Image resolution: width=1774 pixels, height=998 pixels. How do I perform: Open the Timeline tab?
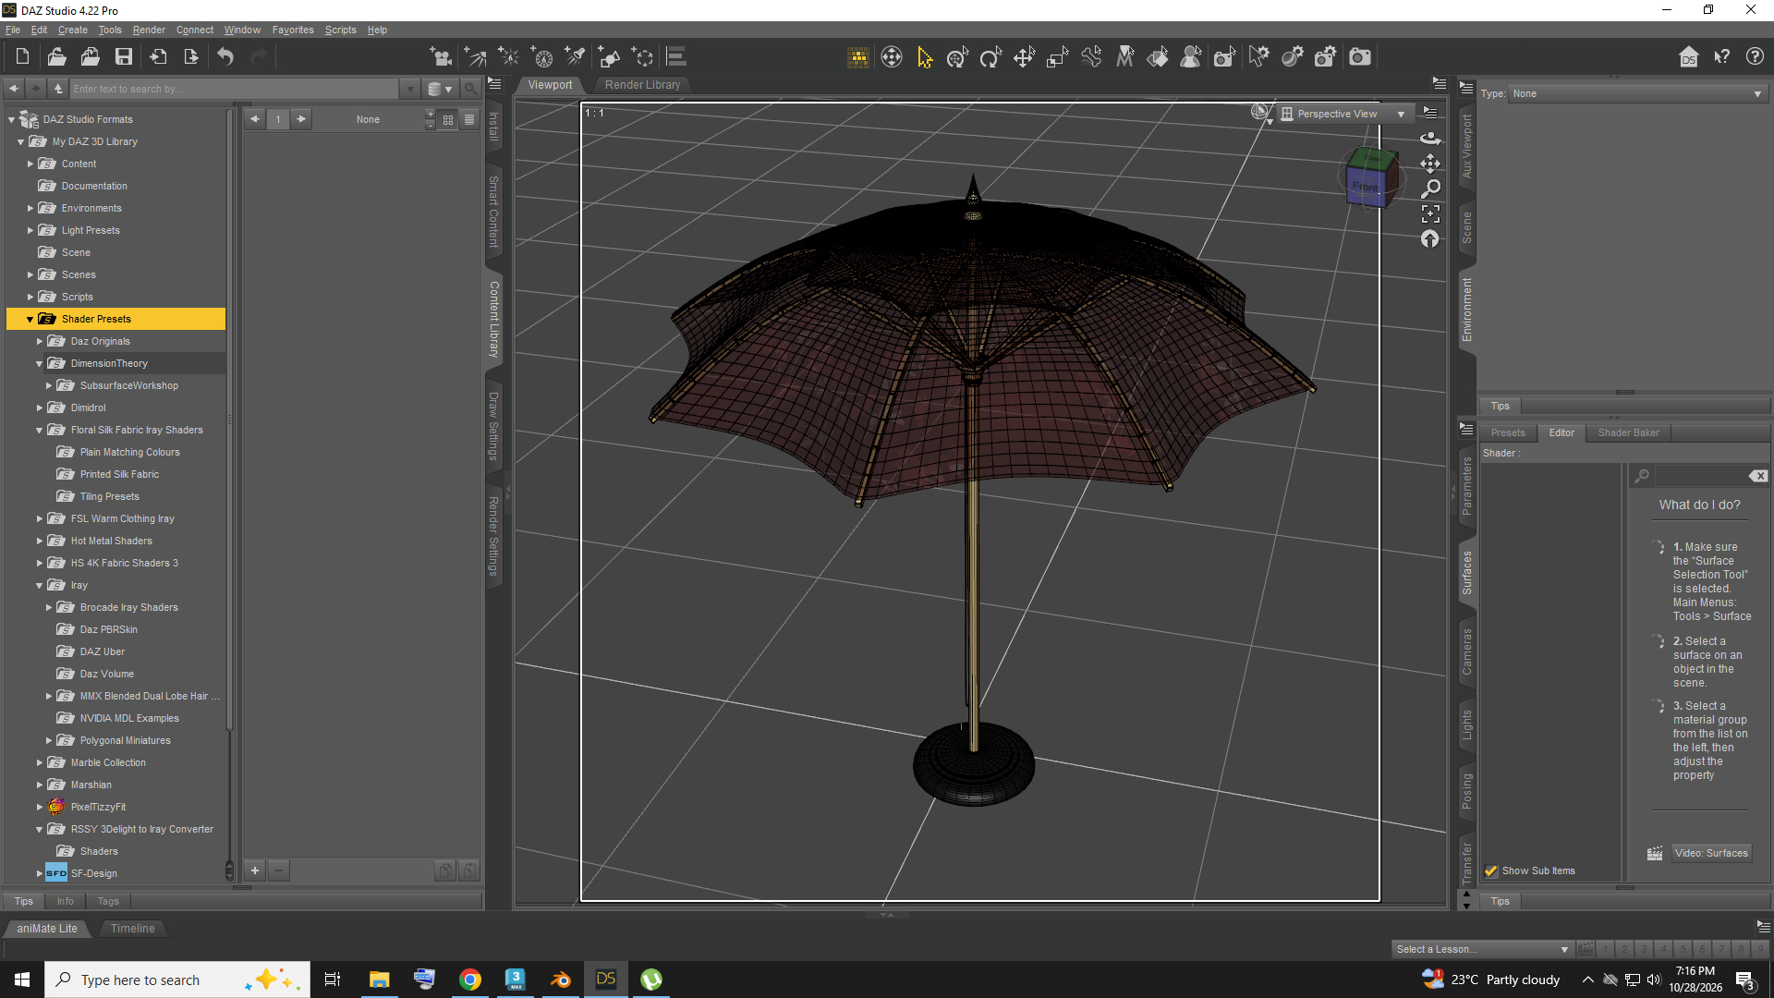[133, 929]
